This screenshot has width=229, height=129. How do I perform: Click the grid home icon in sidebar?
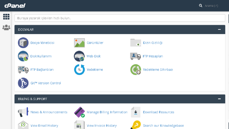(x=6, y=17)
